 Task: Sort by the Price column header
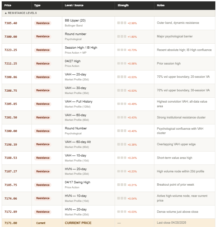(x=8, y=5)
